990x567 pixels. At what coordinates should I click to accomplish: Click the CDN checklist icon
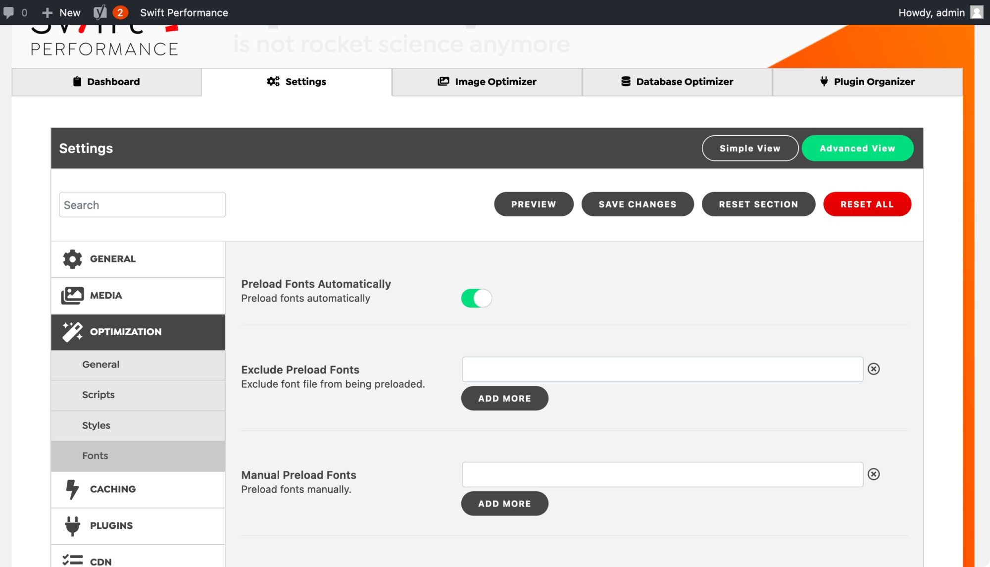point(72,561)
